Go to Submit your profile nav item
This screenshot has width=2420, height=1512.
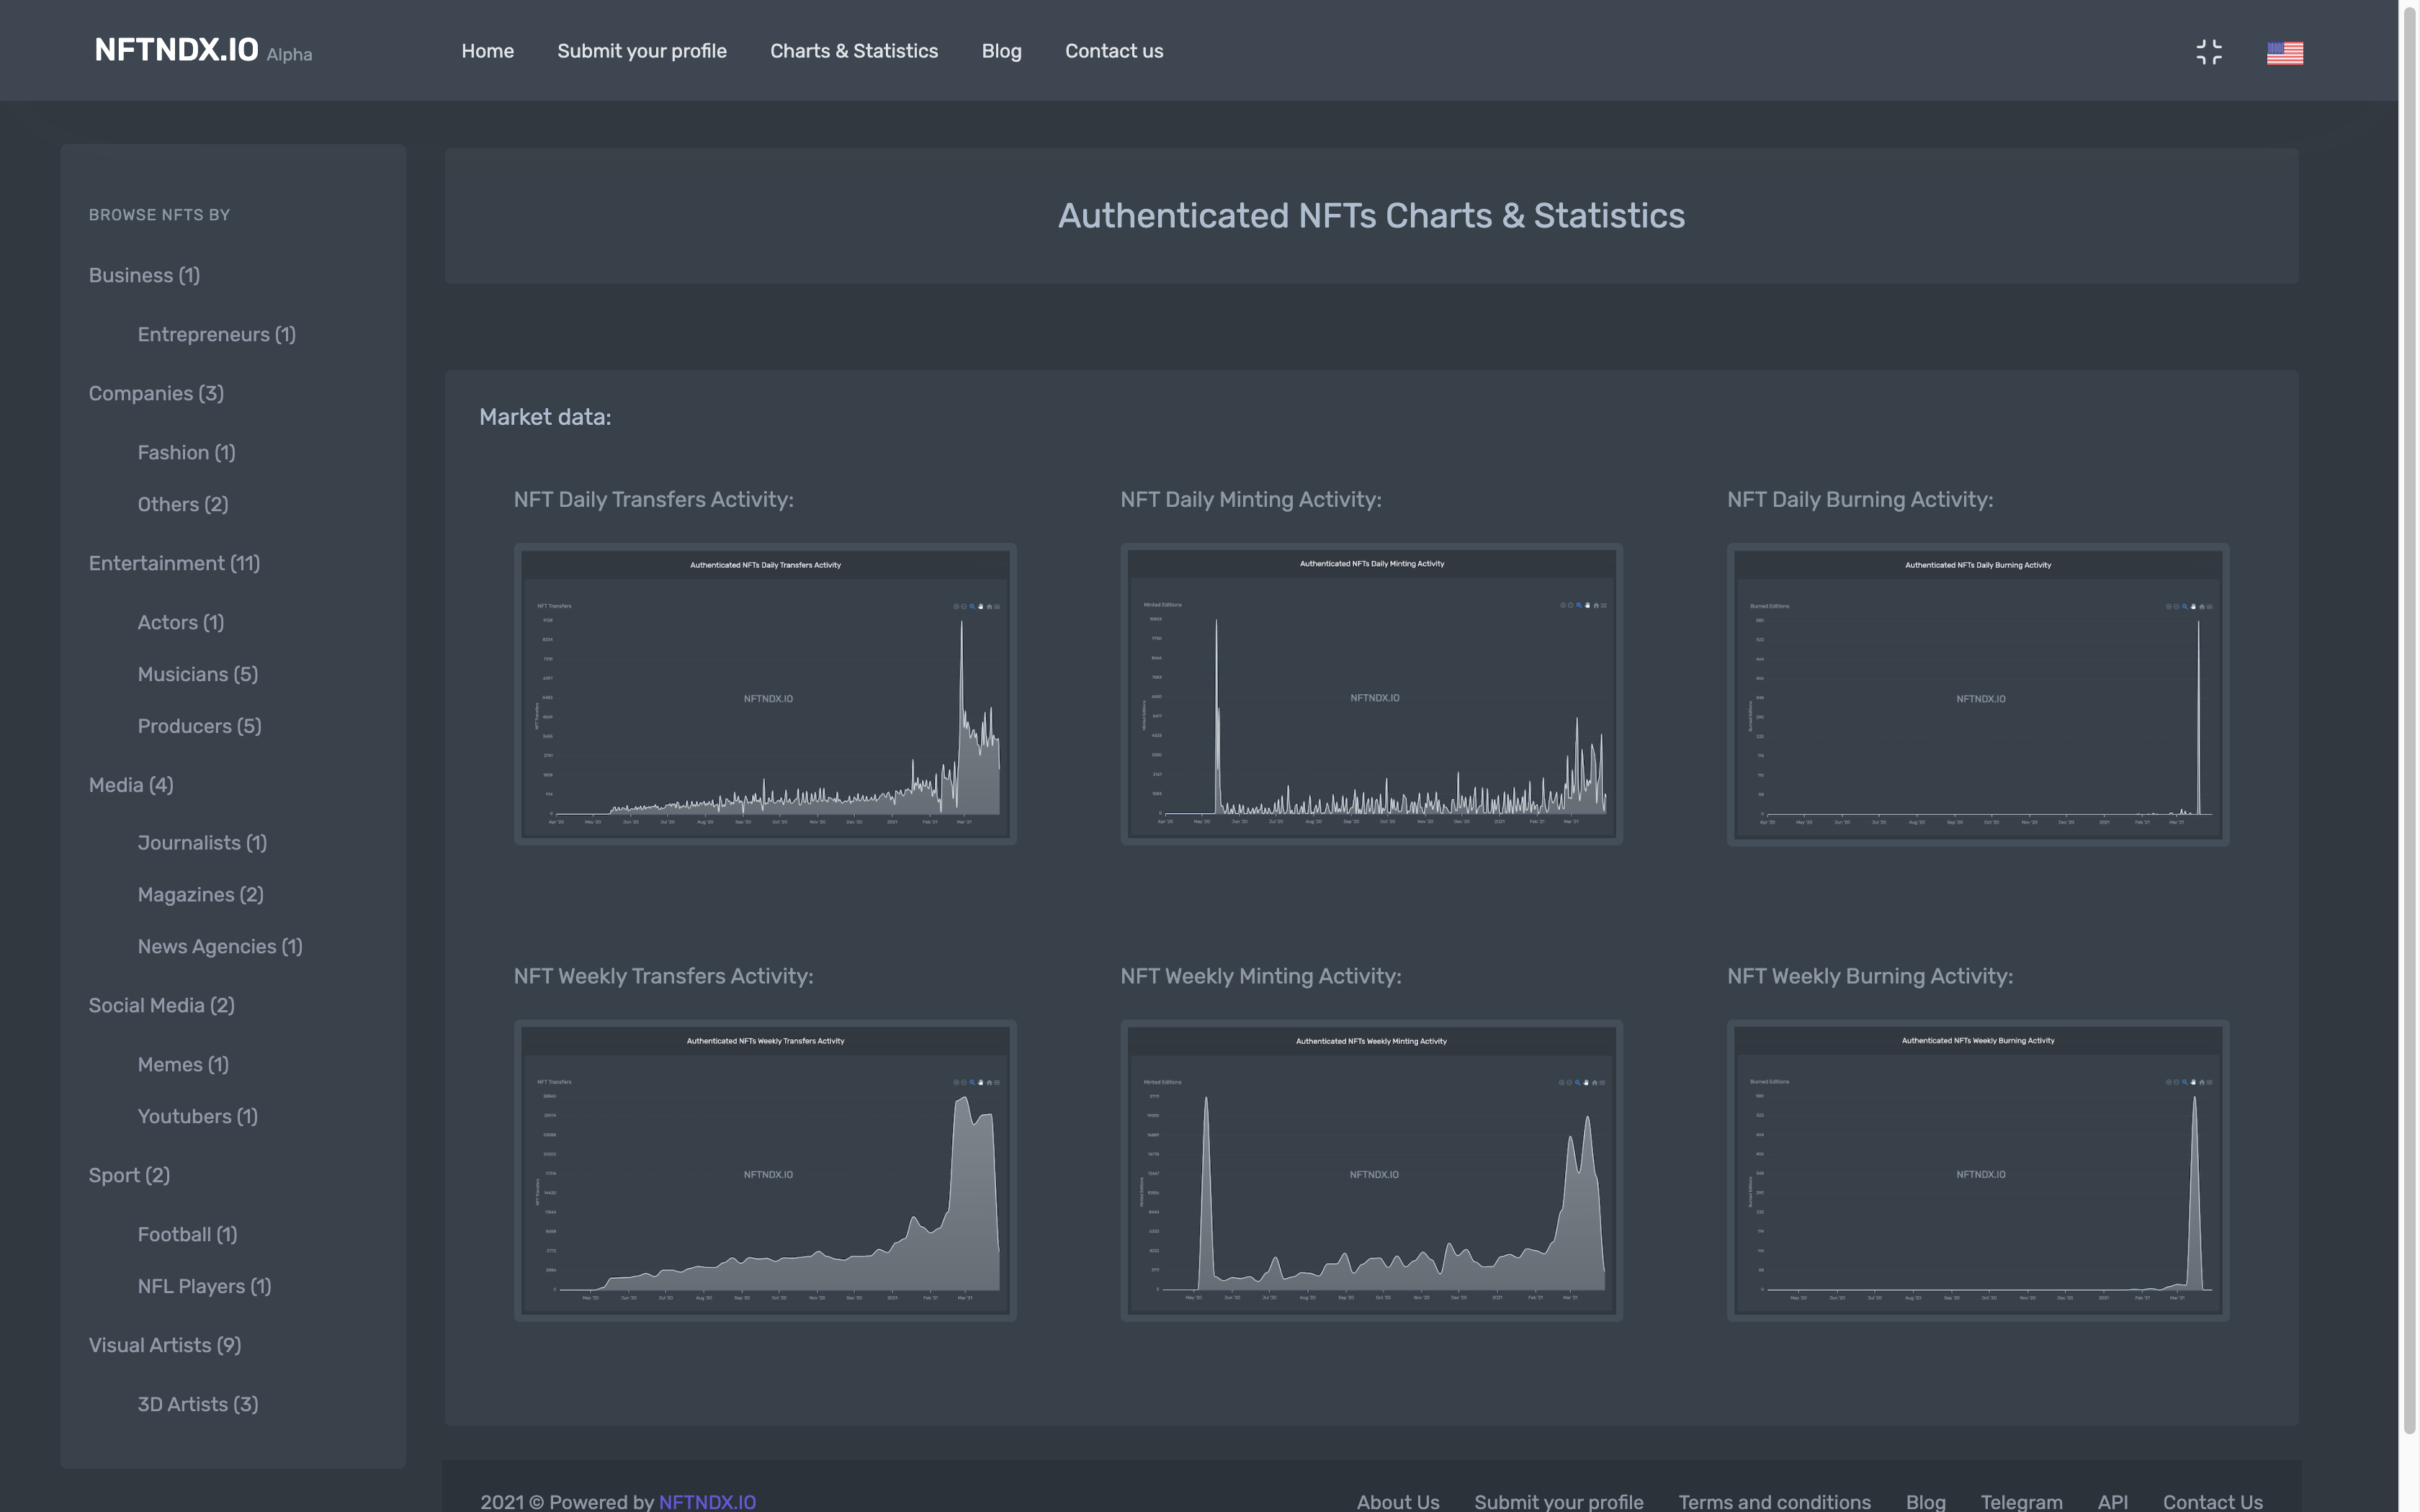(641, 51)
